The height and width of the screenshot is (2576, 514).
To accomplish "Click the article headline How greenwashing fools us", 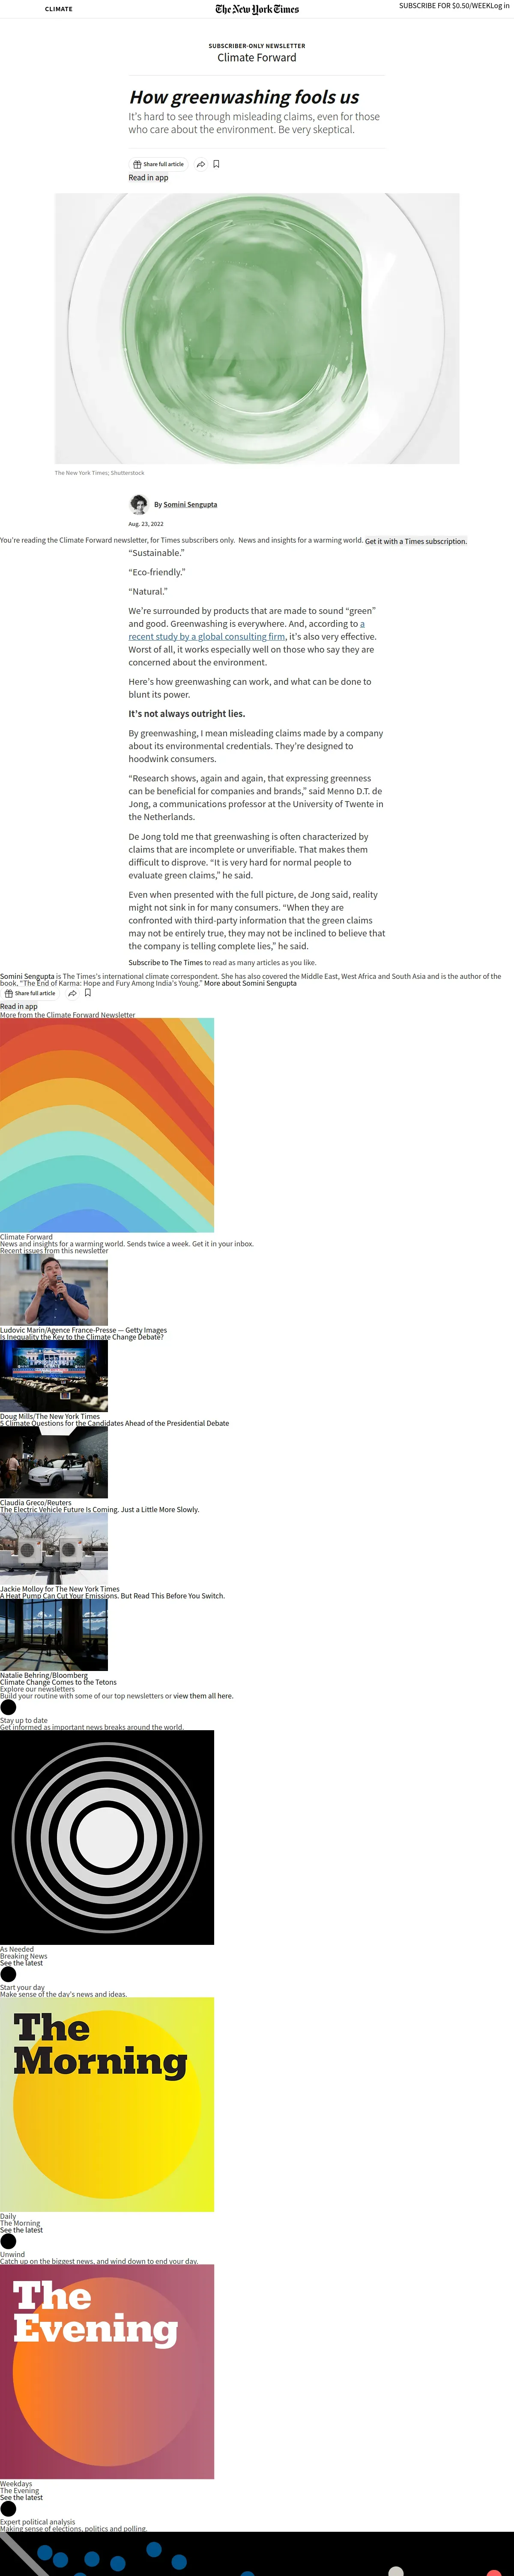I will (244, 97).
